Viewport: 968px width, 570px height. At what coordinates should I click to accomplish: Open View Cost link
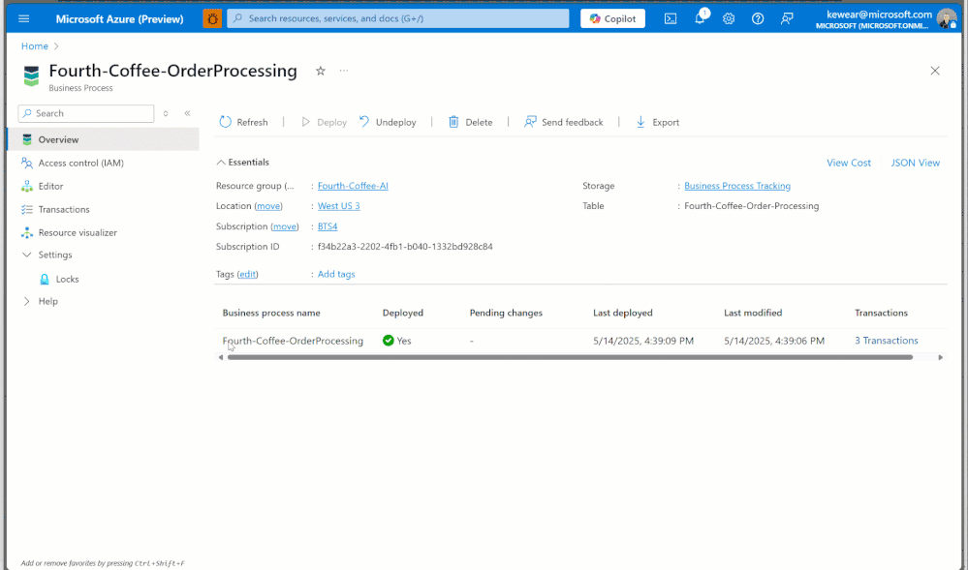coord(848,163)
